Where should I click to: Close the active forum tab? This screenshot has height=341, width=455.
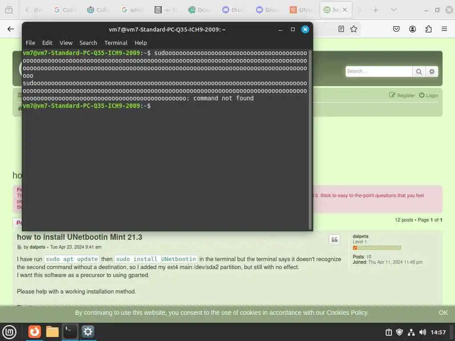click(x=345, y=10)
